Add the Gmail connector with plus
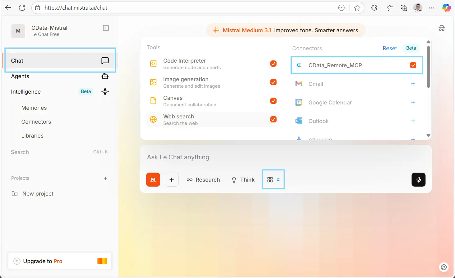The width and height of the screenshot is (455, 278). click(x=413, y=84)
